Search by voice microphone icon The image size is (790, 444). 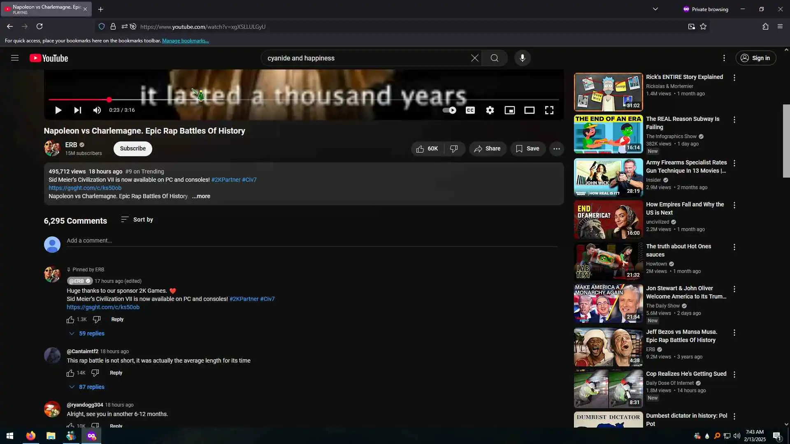click(x=522, y=58)
